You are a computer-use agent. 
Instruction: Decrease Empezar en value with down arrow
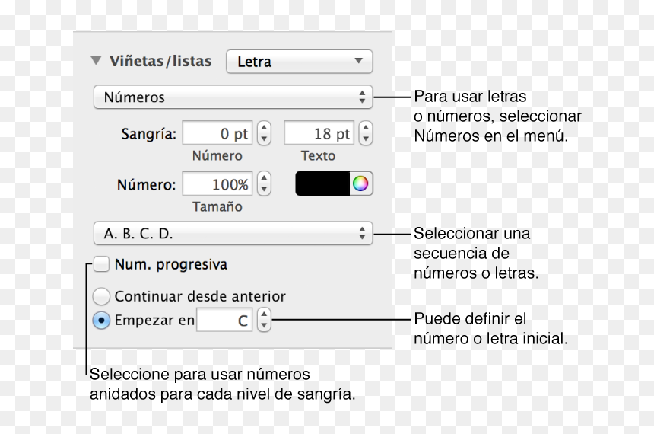(264, 326)
